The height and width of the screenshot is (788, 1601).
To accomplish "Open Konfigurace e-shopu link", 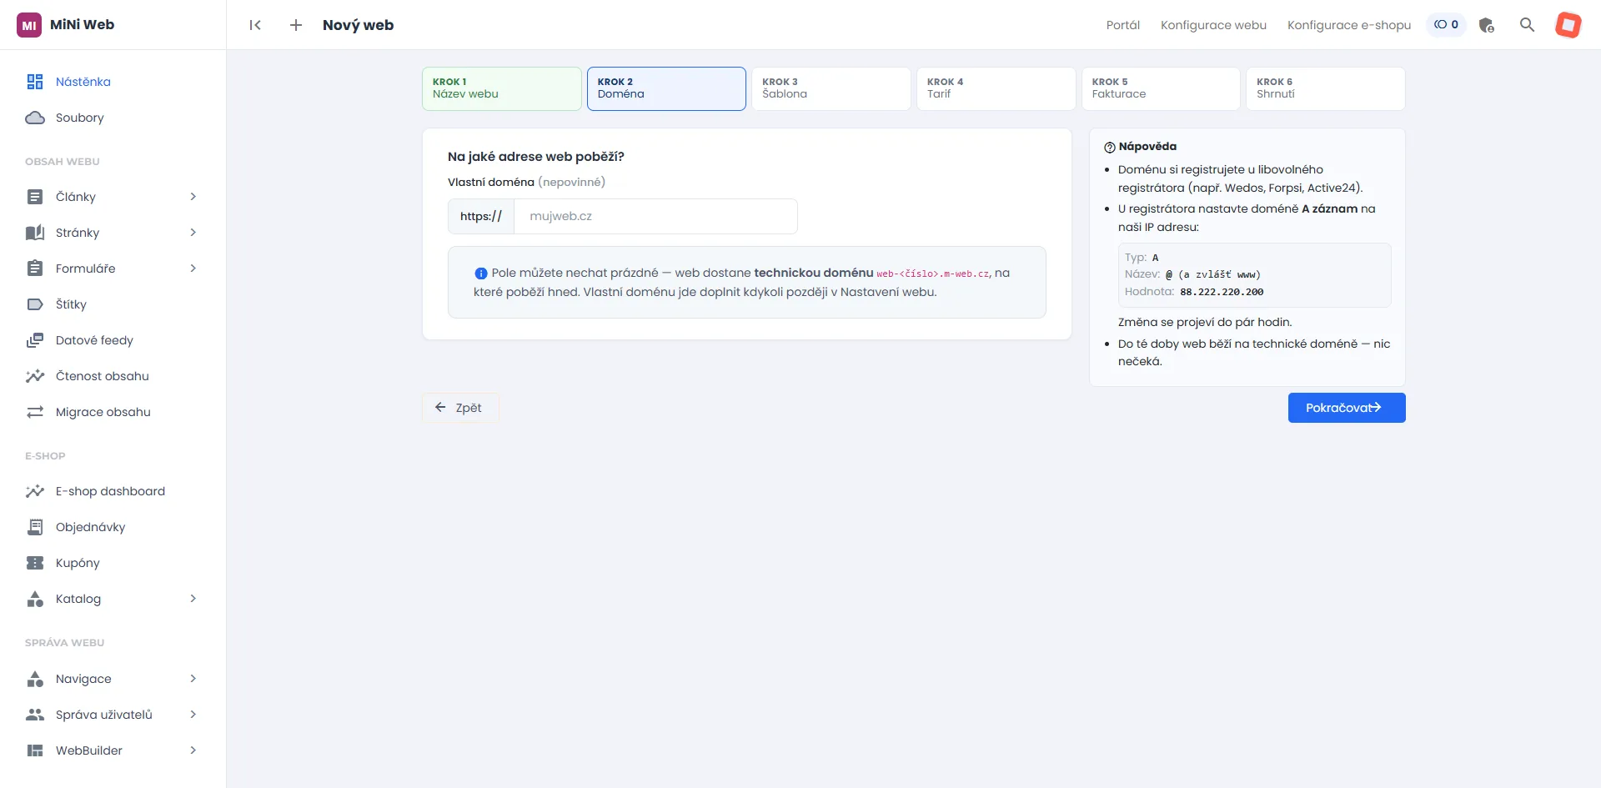I will point(1348,25).
